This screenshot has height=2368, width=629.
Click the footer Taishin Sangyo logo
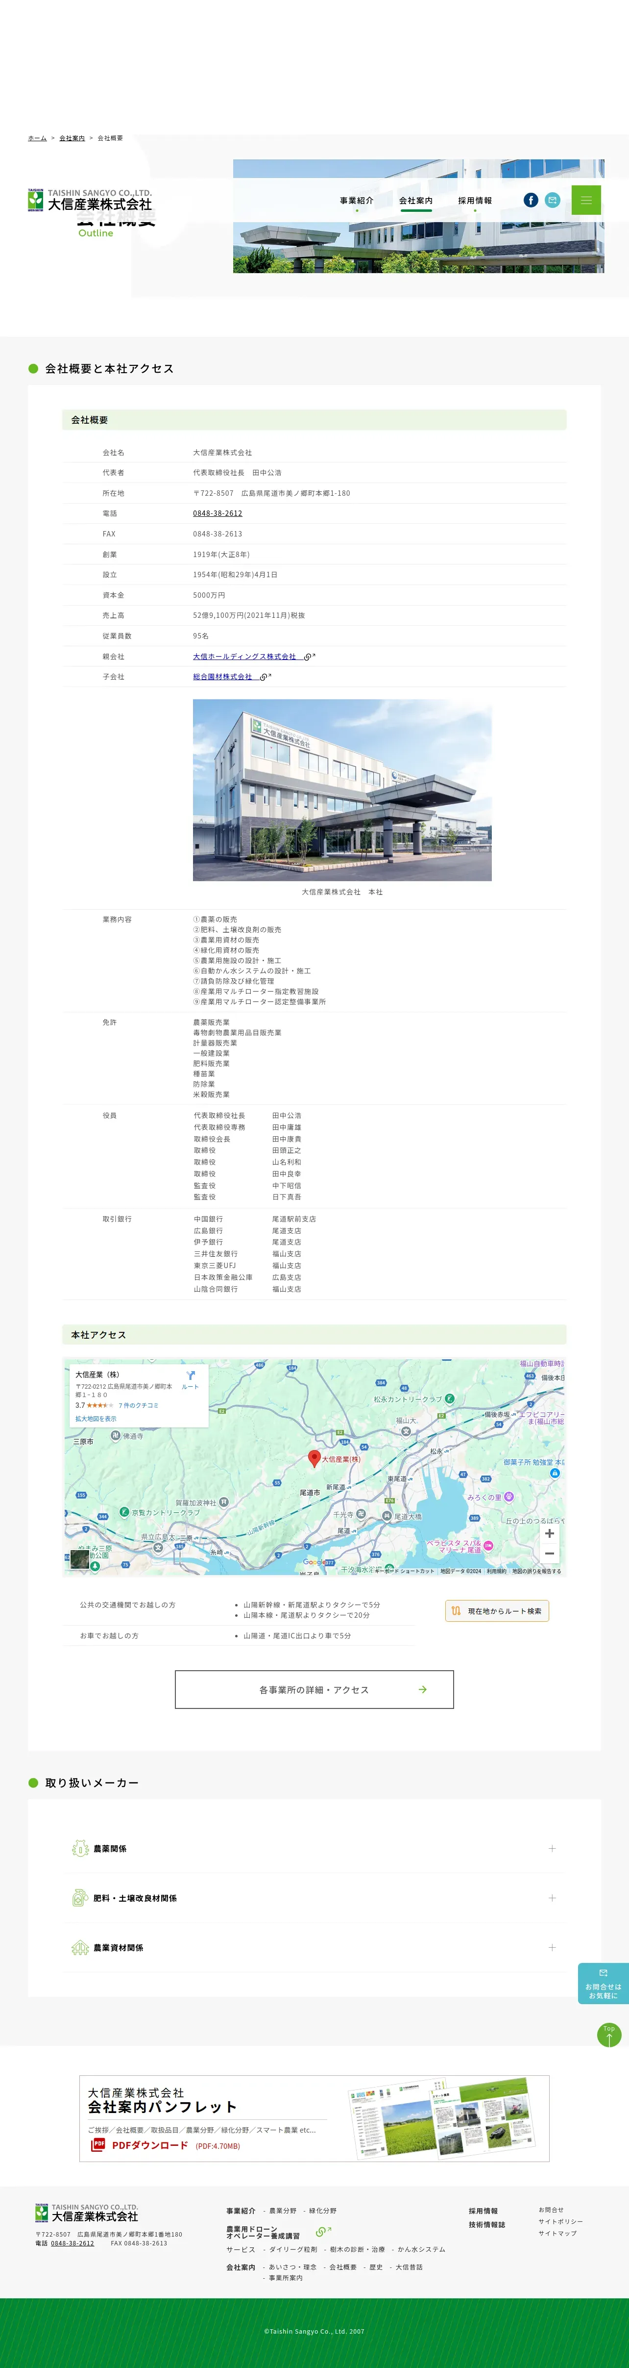tap(86, 2213)
